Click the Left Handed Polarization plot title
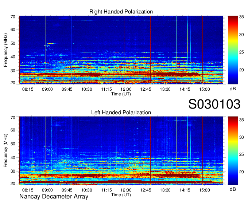Screen dimensions: 248x201 click(121, 113)
